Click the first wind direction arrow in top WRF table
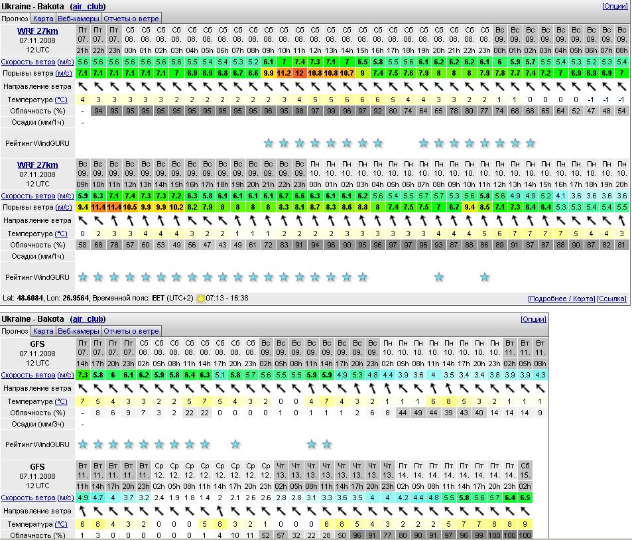 (x=82, y=86)
